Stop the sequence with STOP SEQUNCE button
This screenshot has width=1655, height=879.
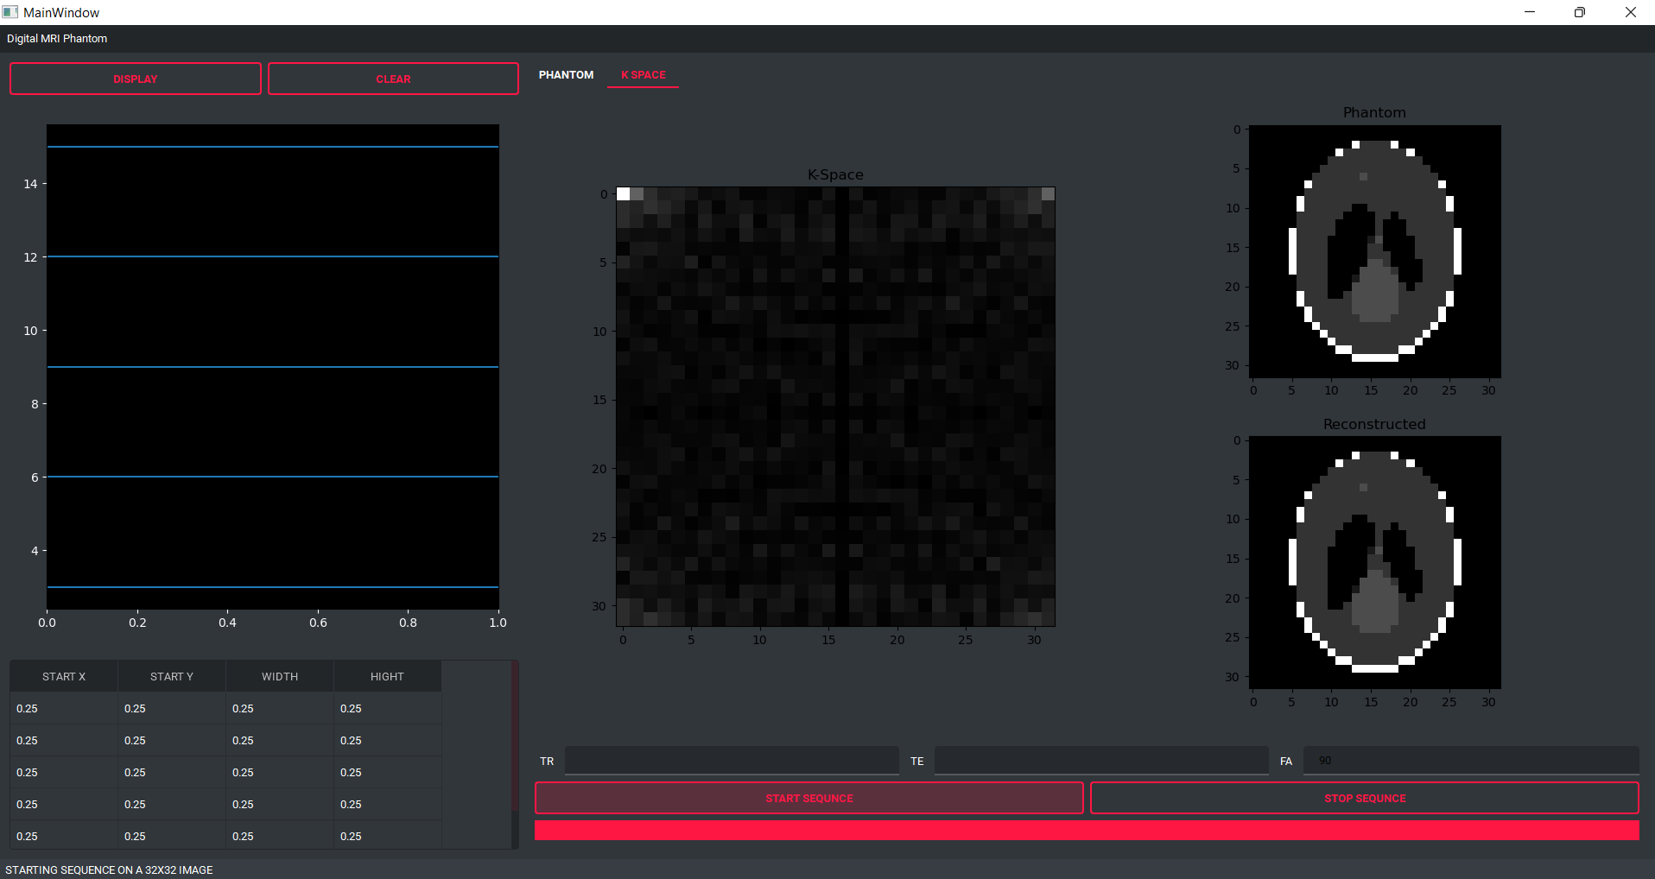pyautogui.click(x=1363, y=798)
